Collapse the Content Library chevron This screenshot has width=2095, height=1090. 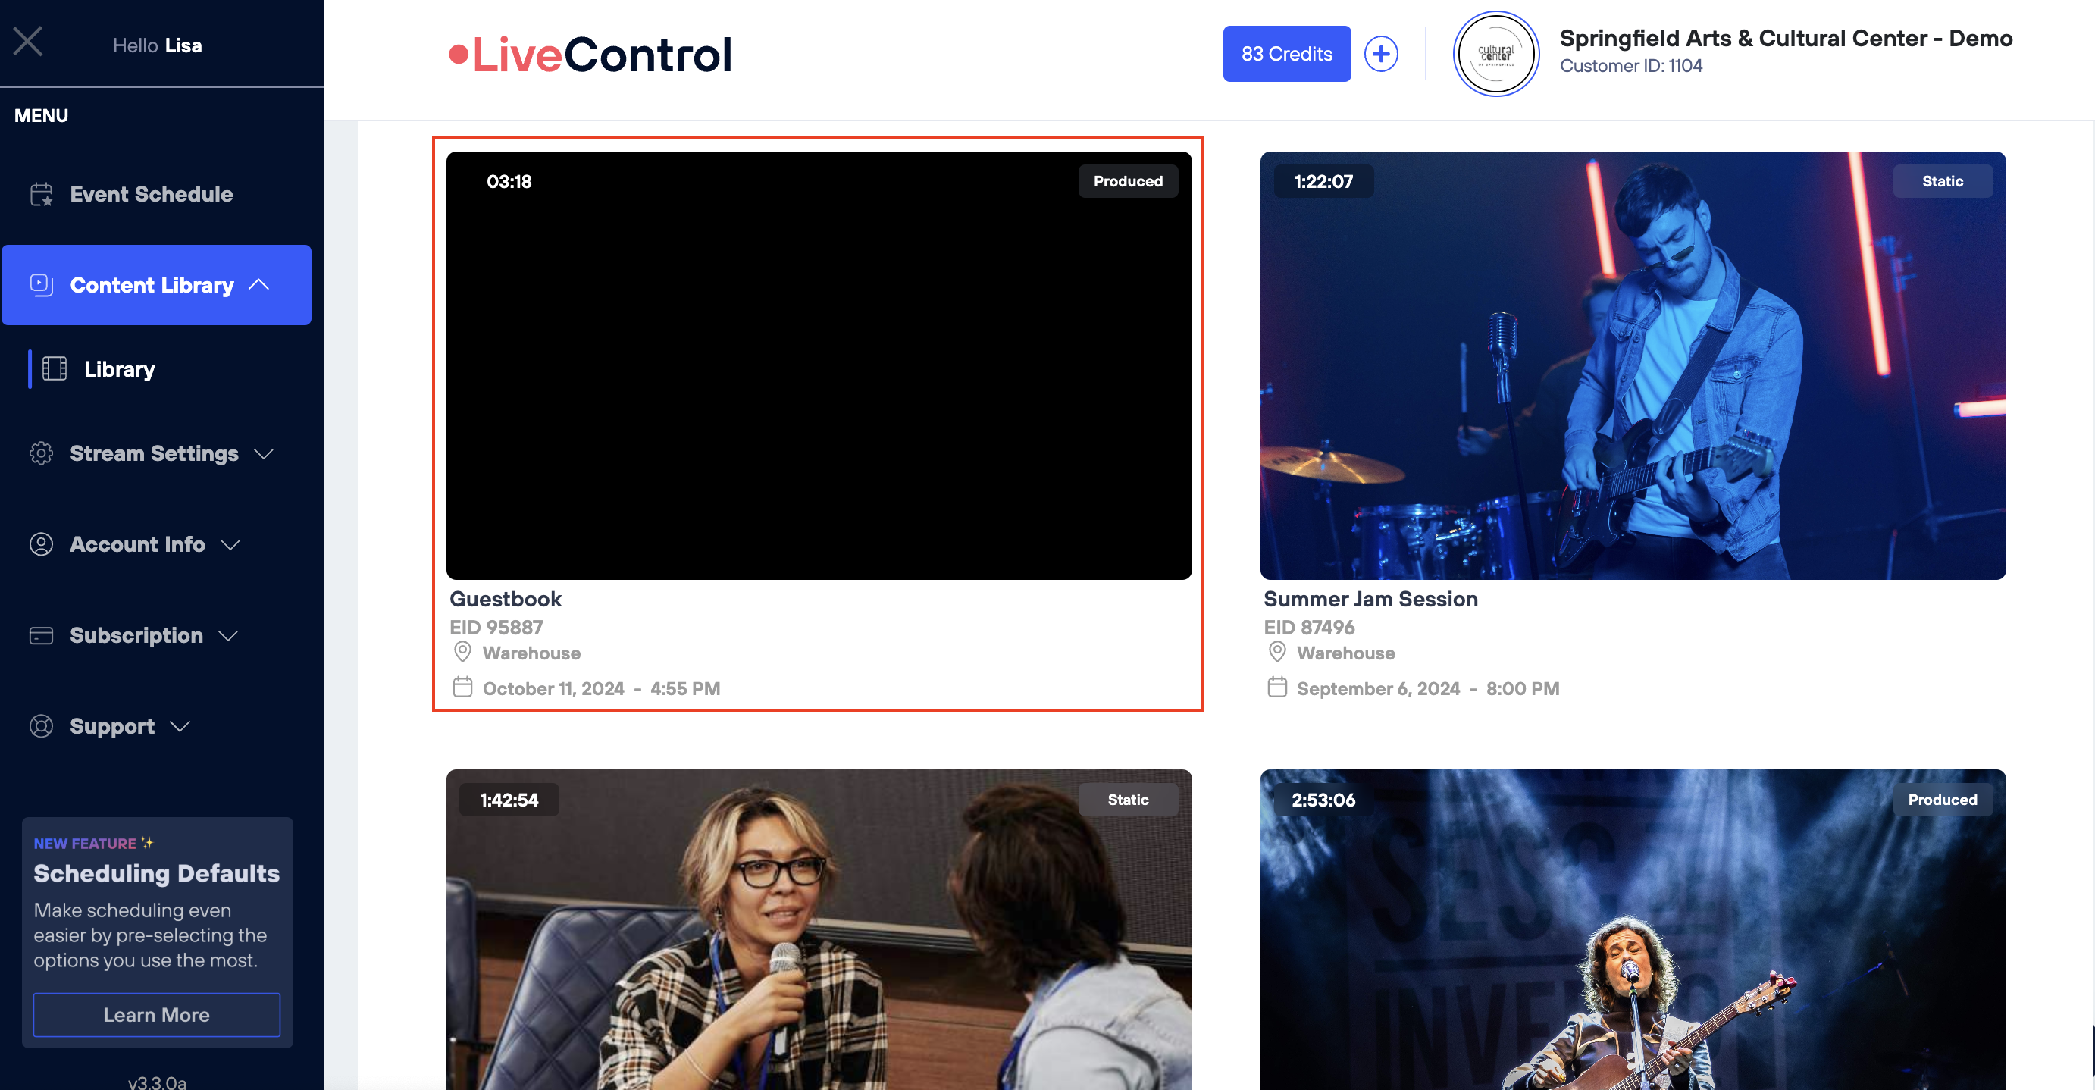pos(259,285)
